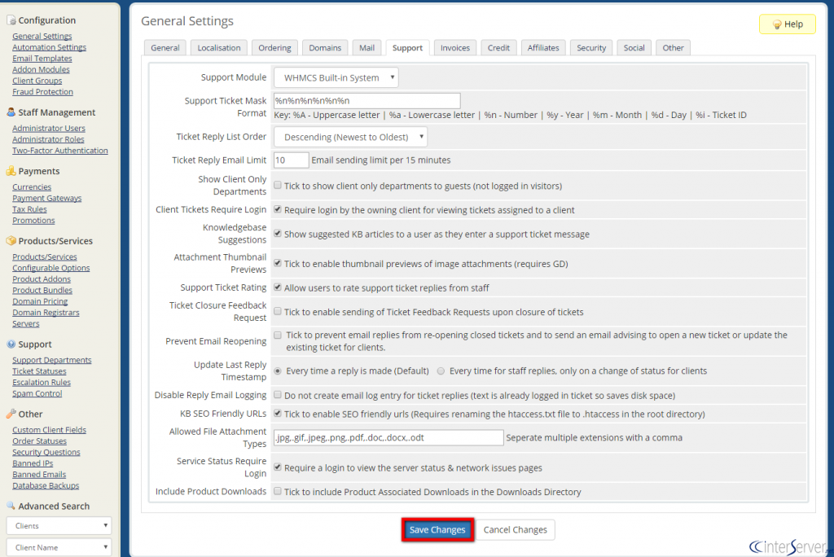Click the Payments coins icon
Viewport: 834px width, 557px height.
[11, 171]
